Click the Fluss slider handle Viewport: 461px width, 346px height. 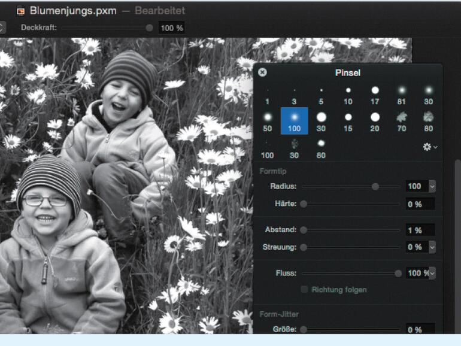398,274
